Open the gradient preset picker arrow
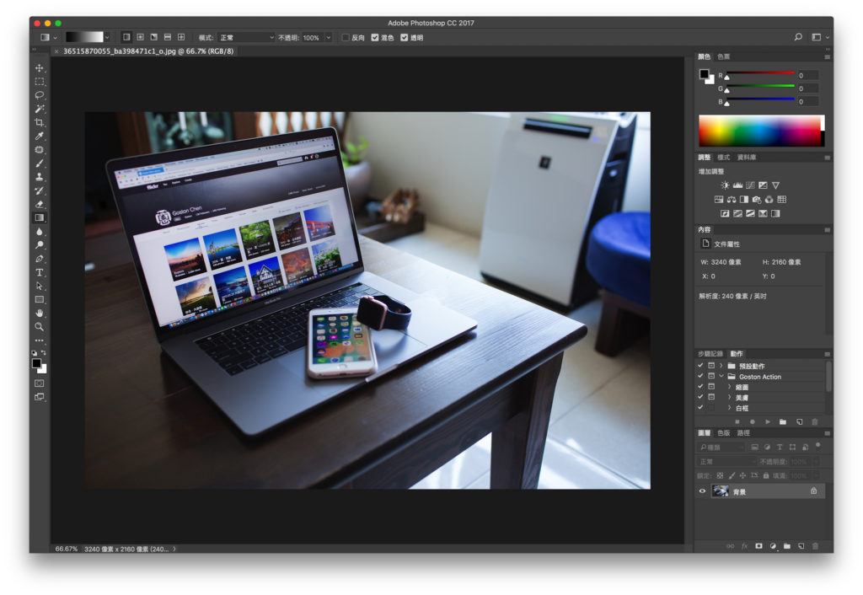863x595 pixels. point(107,37)
